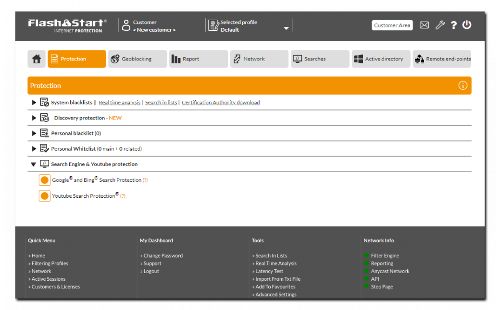Image resolution: width=500 pixels, height=310 pixels.
Task: Click the envelope mail icon in header
Action: point(424,25)
